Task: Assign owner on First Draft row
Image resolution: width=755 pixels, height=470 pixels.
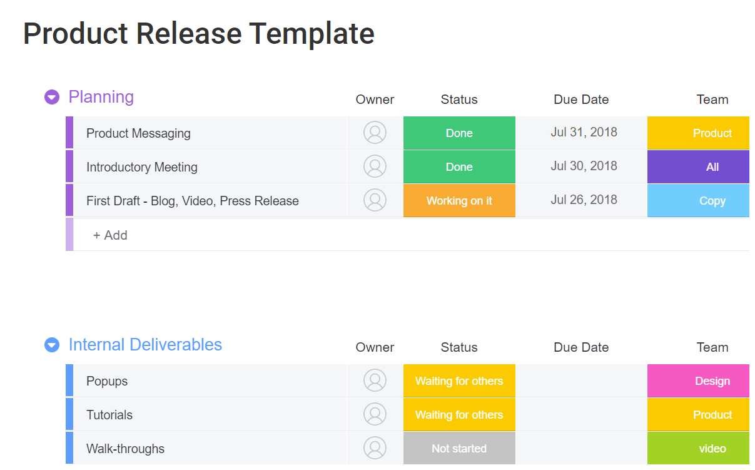Action: pos(375,200)
